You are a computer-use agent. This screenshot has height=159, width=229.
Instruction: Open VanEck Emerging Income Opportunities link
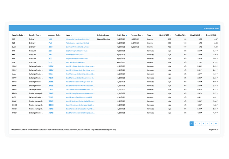click(80, 93)
